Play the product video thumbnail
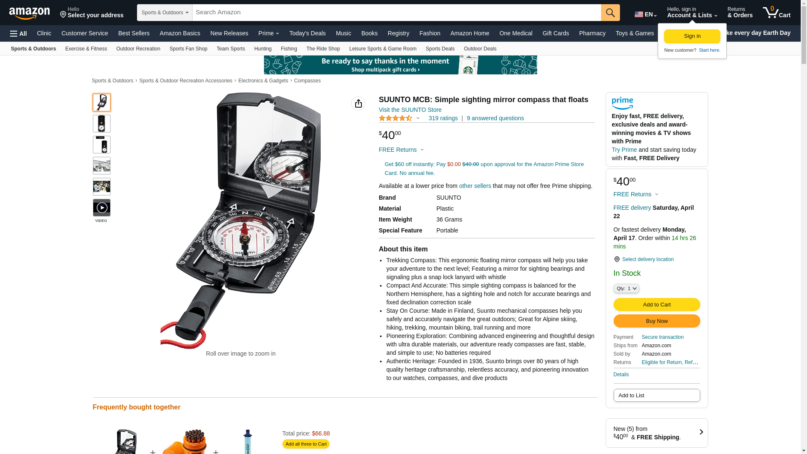The height and width of the screenshot is (454, 807). pos(101,208)
